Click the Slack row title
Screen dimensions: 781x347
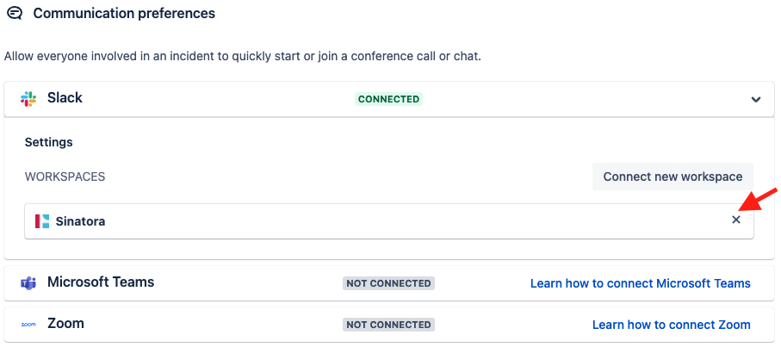pos(65,97)
